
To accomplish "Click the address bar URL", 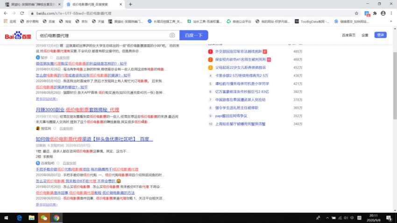I will [74, 13].
